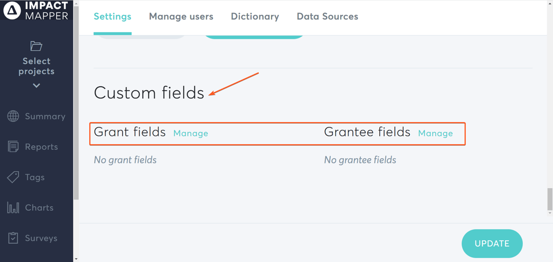Switch to the Settings tab
Screen dimensions: 553x262
point(113,17)
